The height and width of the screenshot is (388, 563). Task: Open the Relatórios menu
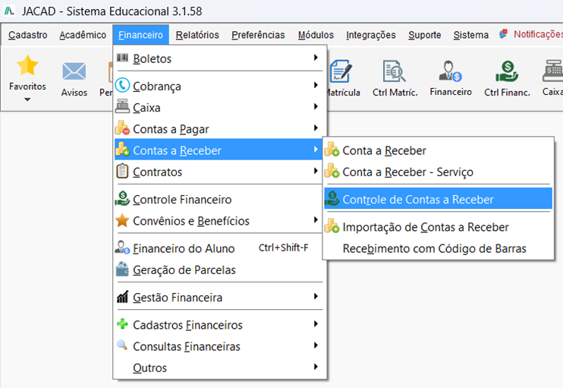tap(197, 35)
